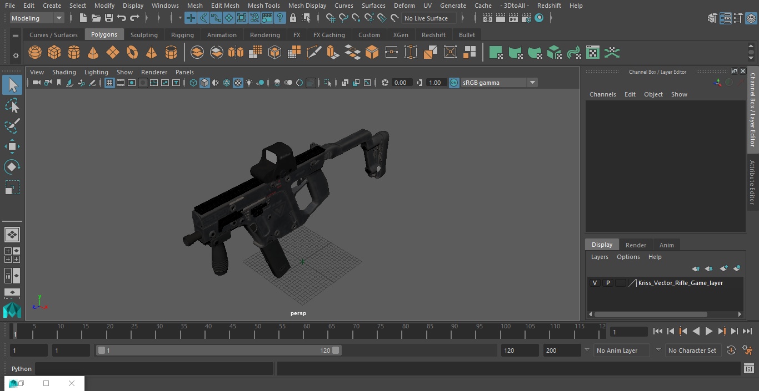The width and height of the screenshot is (759, 391).
Task: Open Animation Preferences running figure icon
Action: pyautogui.click(x=747, y=351)
